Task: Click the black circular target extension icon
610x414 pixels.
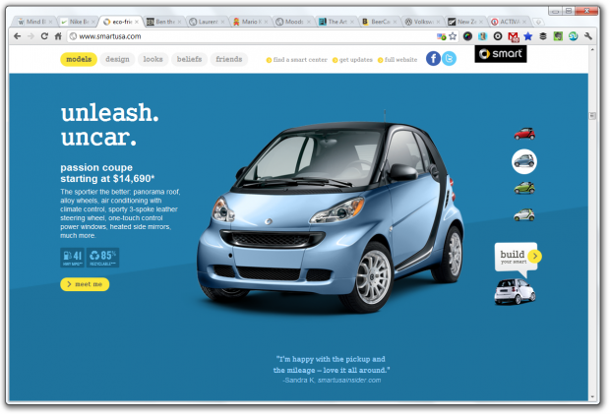Action: point(498,36)
